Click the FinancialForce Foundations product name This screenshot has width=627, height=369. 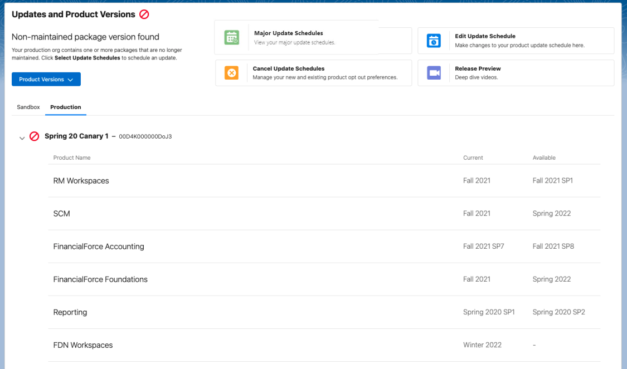point(100,279)
